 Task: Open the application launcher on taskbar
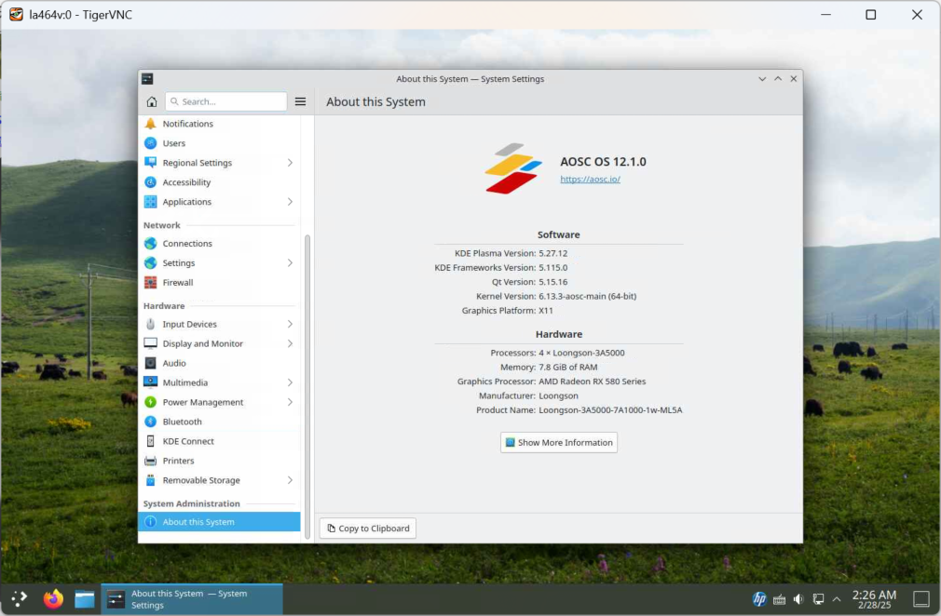pos(20,598)
